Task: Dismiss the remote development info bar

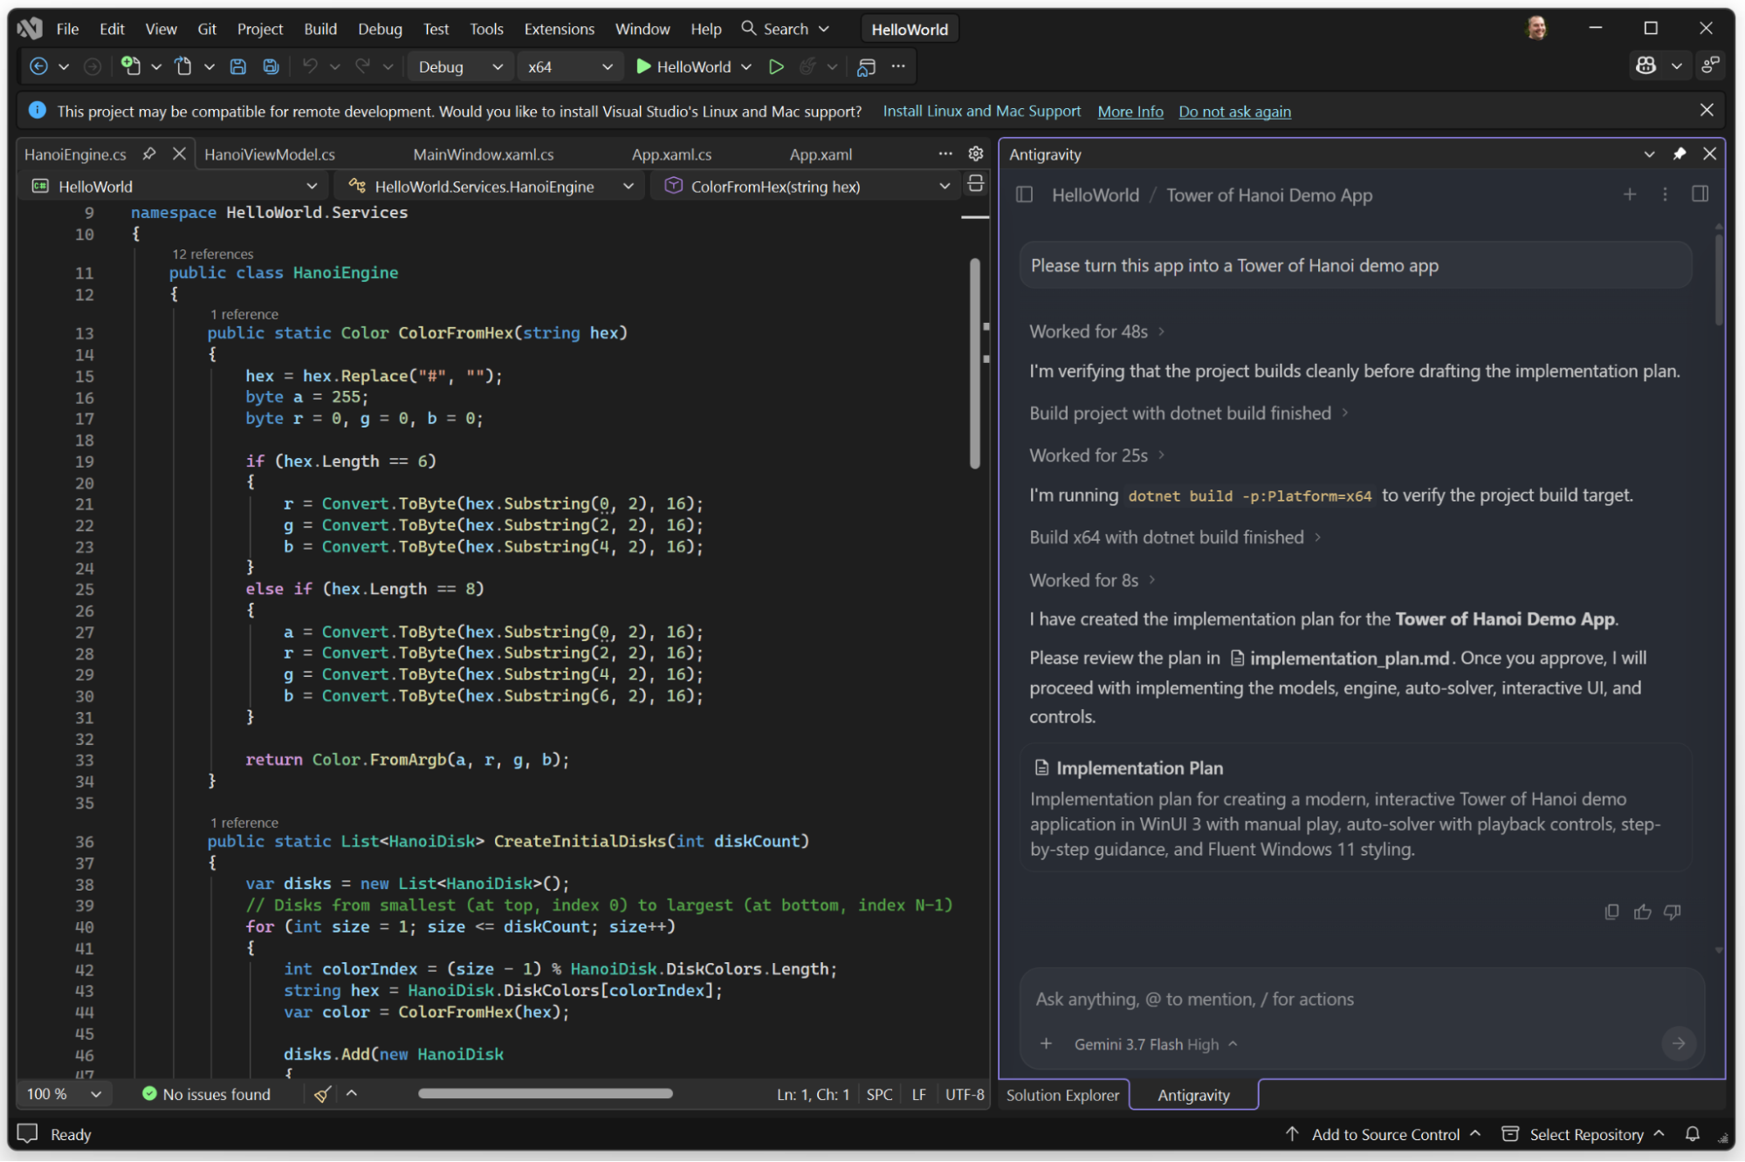Action: click(x=1707, y=111)
